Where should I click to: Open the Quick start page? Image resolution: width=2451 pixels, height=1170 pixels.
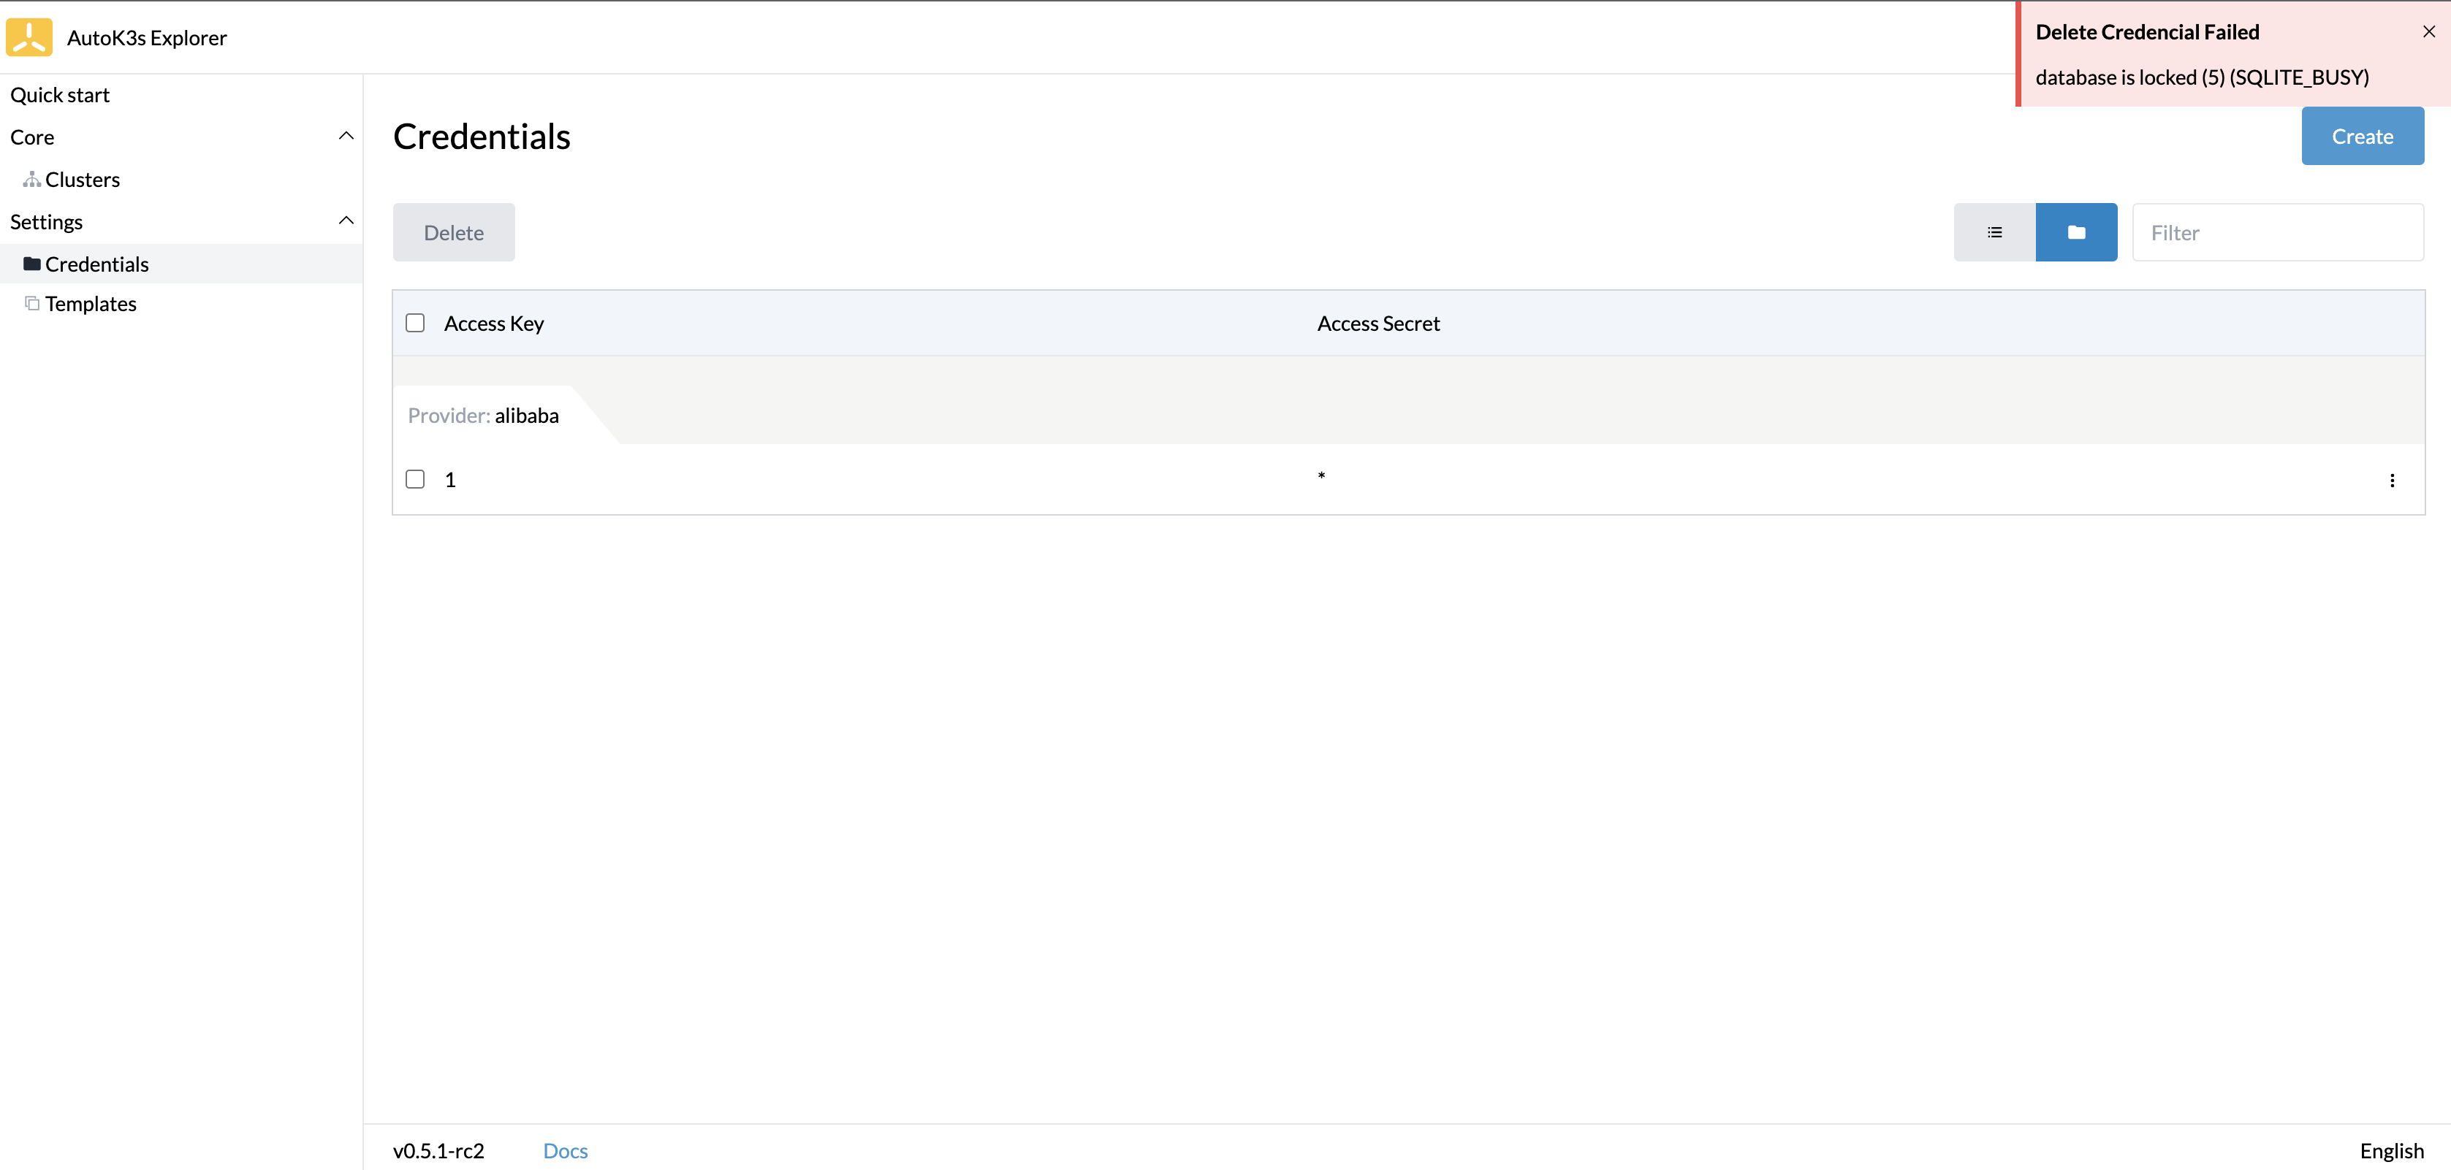click(x=59, y=94)
